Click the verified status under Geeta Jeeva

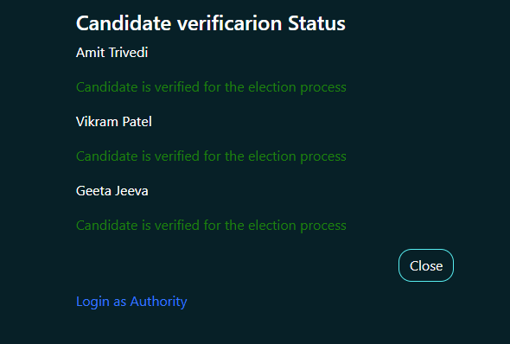tap(211, 226)
